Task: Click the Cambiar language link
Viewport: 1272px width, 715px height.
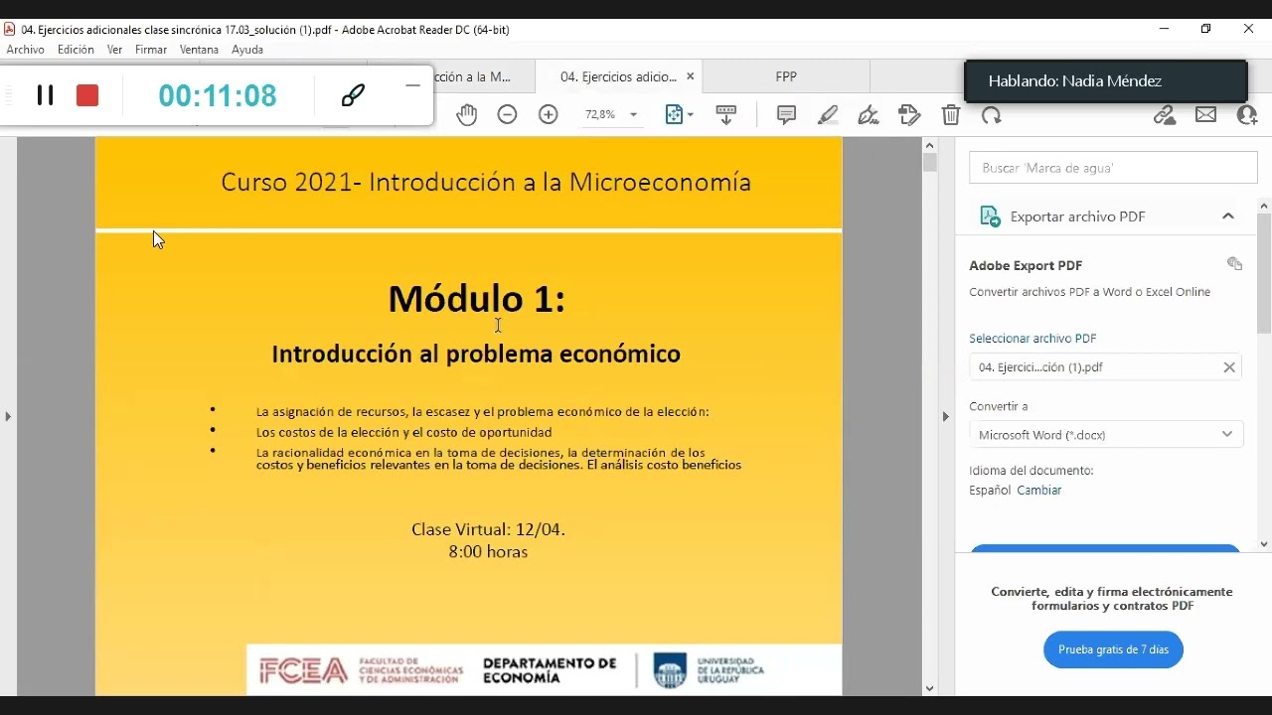Action: (1039, 491)
